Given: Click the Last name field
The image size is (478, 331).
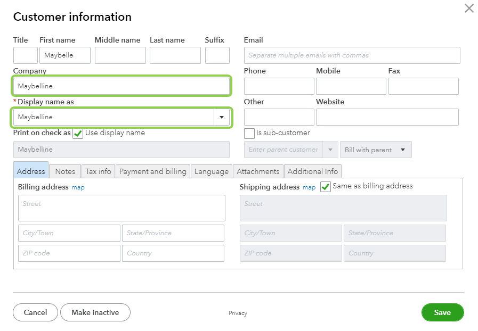Looking at the screenshot, I should point(175,55).
